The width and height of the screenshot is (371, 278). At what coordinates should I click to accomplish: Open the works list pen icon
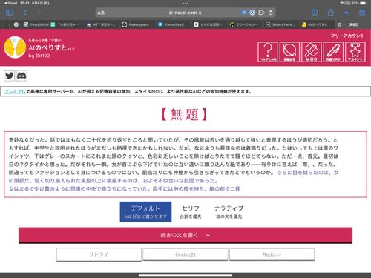pyautogui.click(x=333, y=52)
